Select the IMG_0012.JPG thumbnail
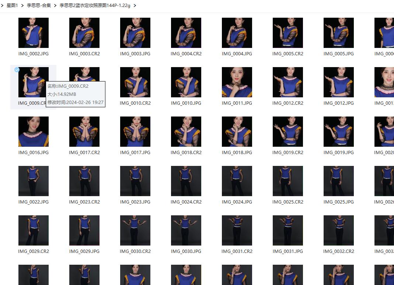394x285 pixels. (339, 82)
